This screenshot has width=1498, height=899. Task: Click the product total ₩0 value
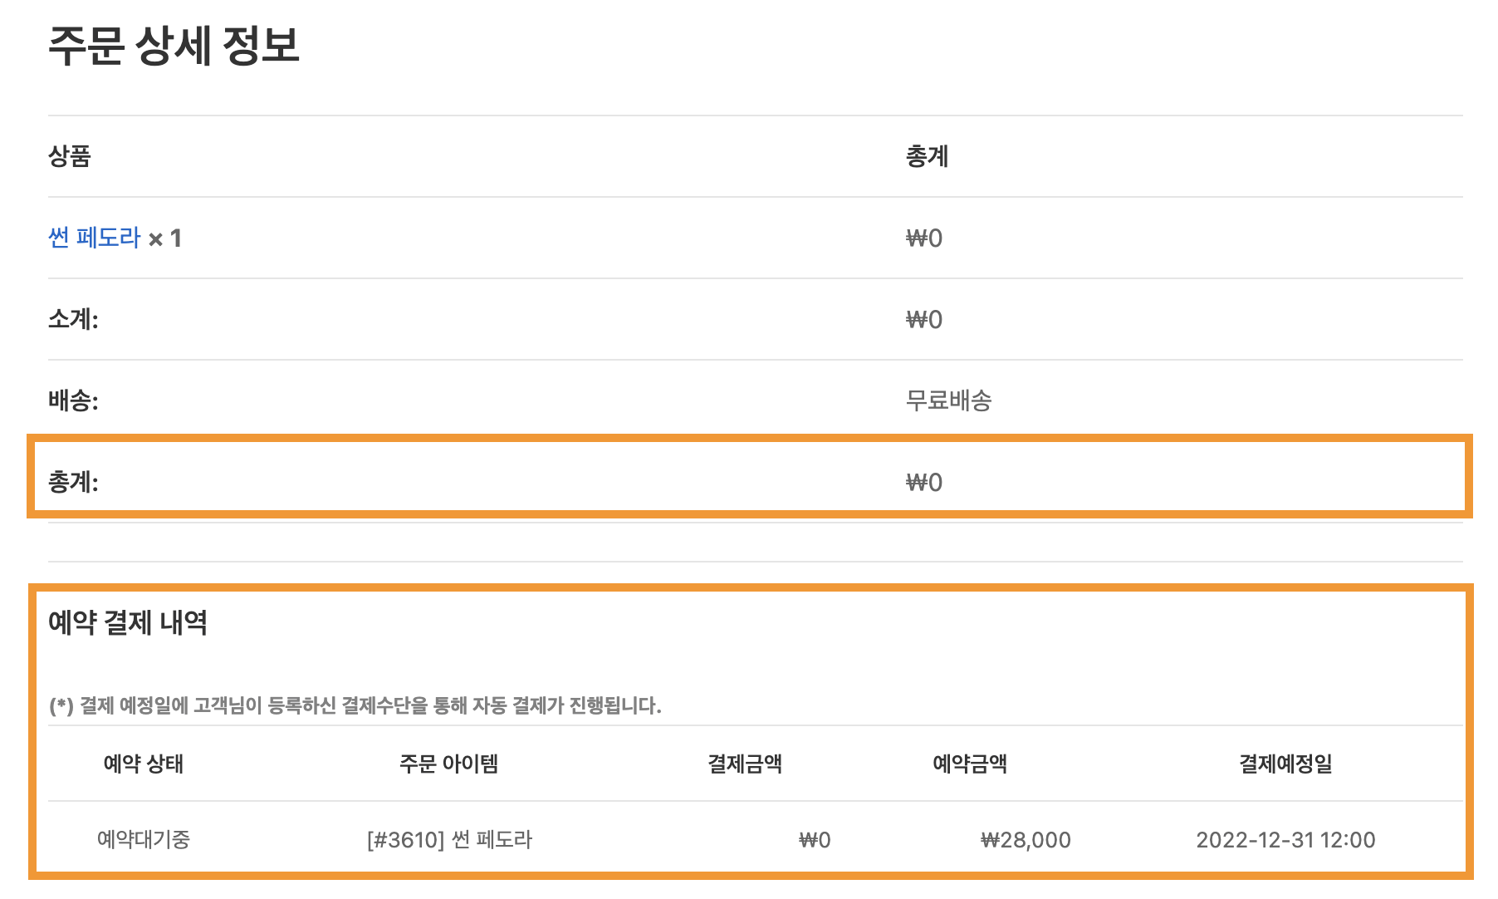pos(924,238)
